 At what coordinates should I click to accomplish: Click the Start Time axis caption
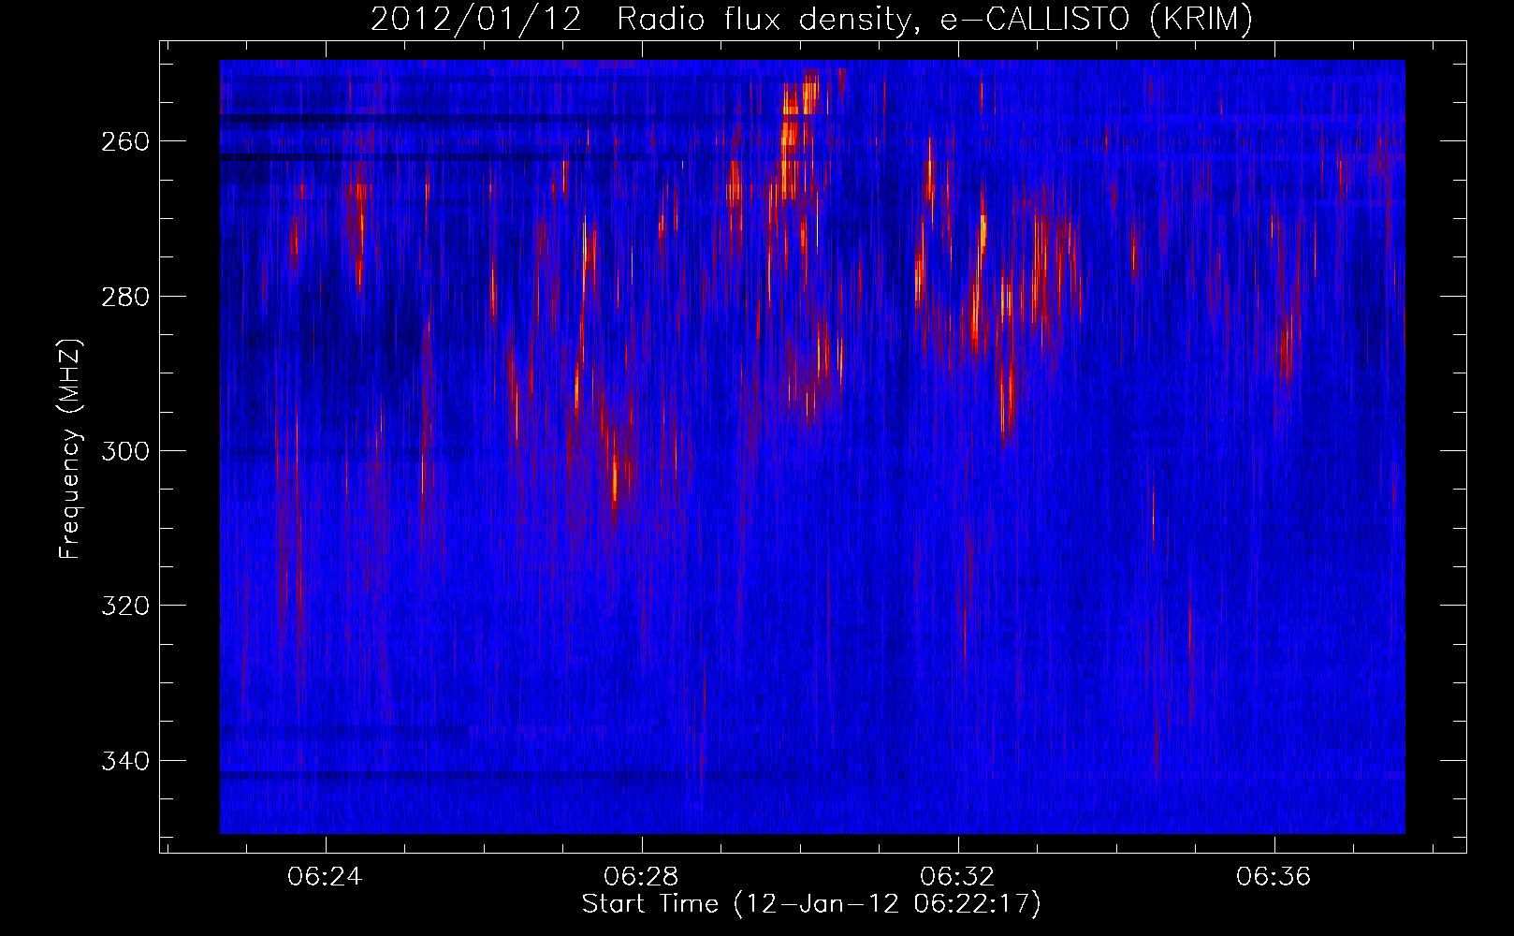pos(811,904)
